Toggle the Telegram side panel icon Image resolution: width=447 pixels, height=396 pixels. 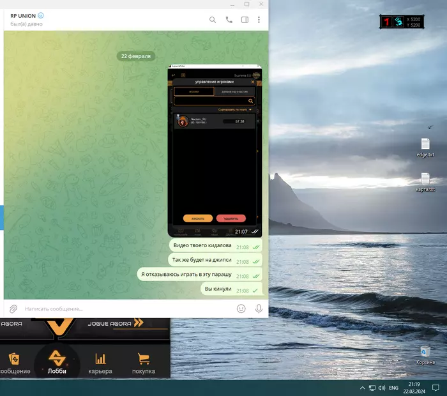point(245,20)
